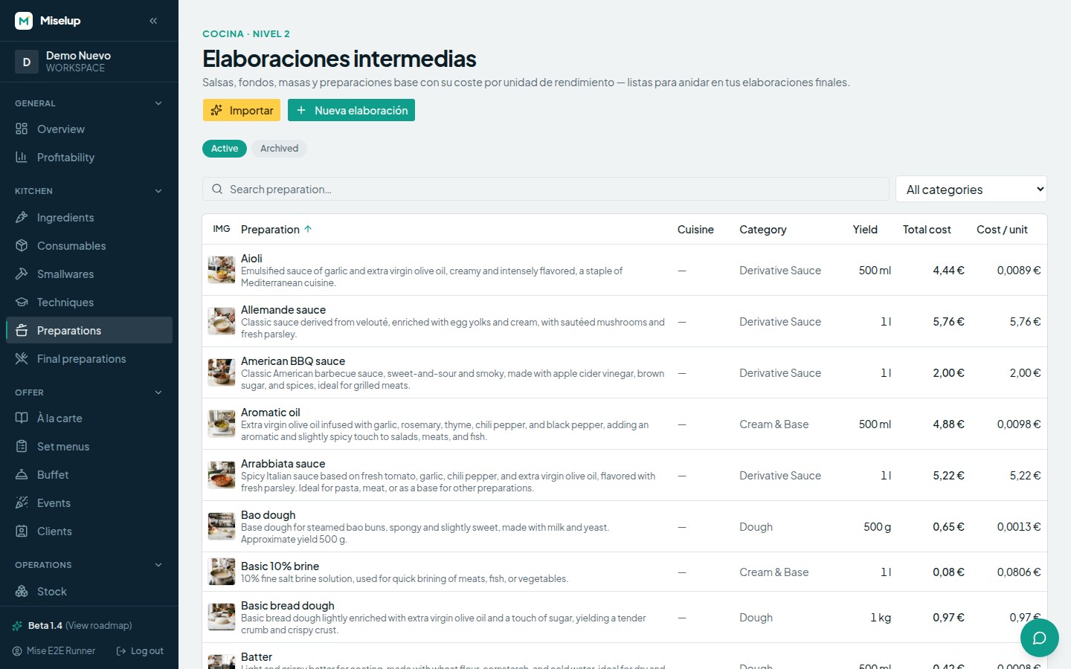
Task: Open the chat support bubble
Action: pos(1040,638)
